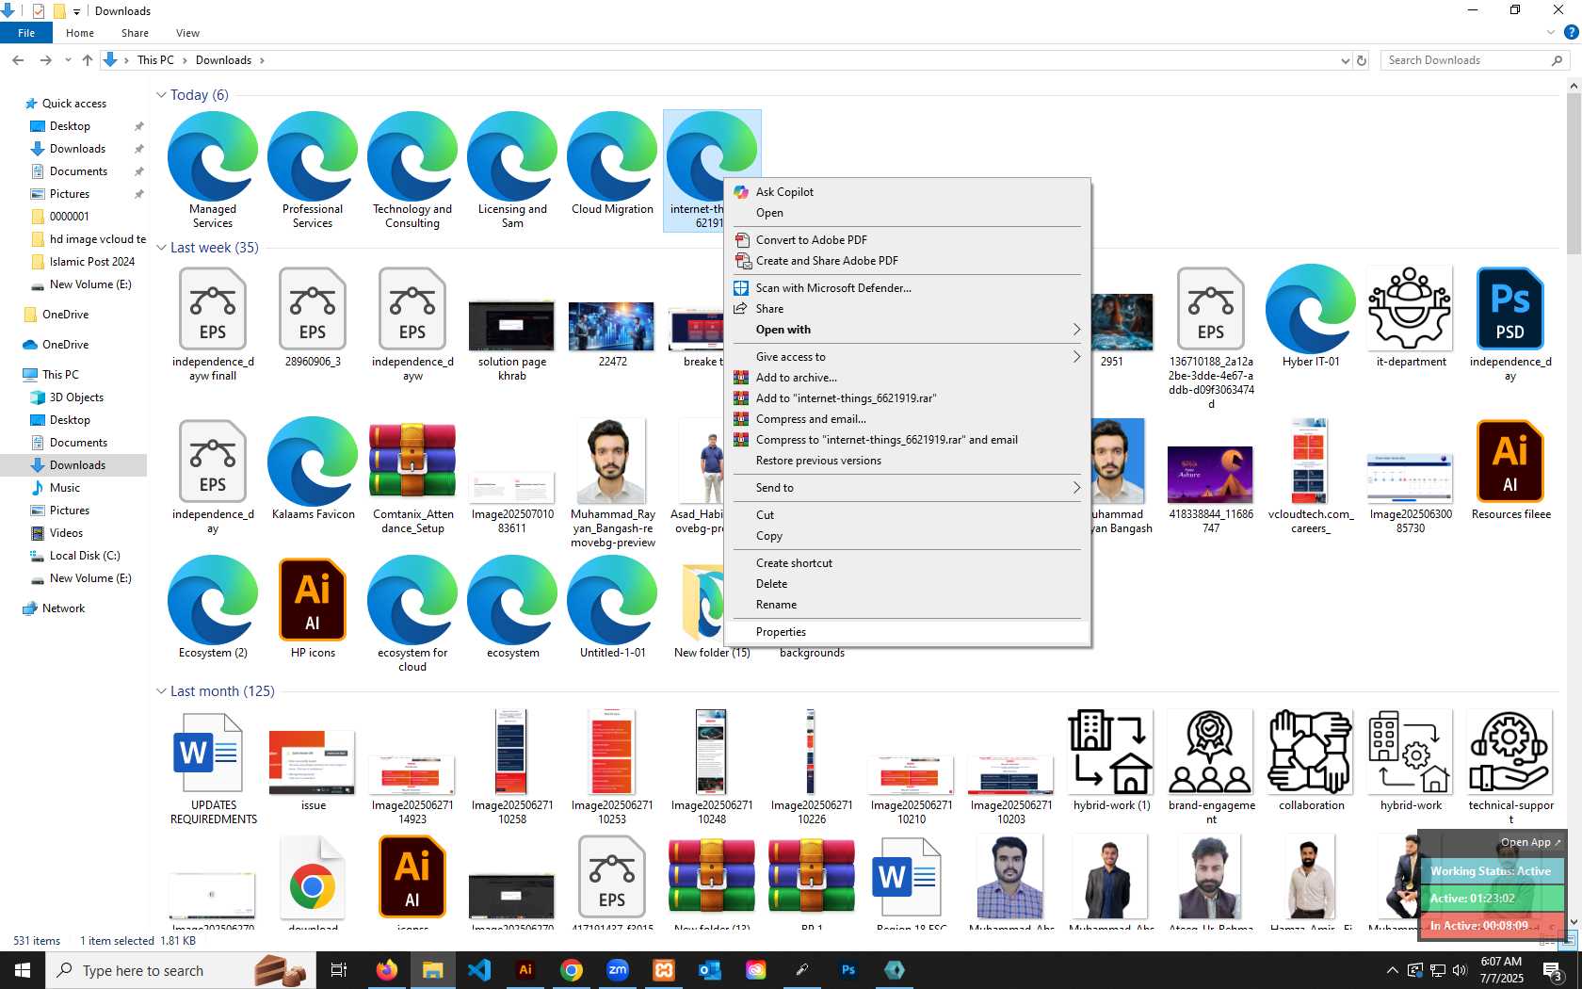Open the File tab
The image size is (1582, 989).
click(26, 33)
